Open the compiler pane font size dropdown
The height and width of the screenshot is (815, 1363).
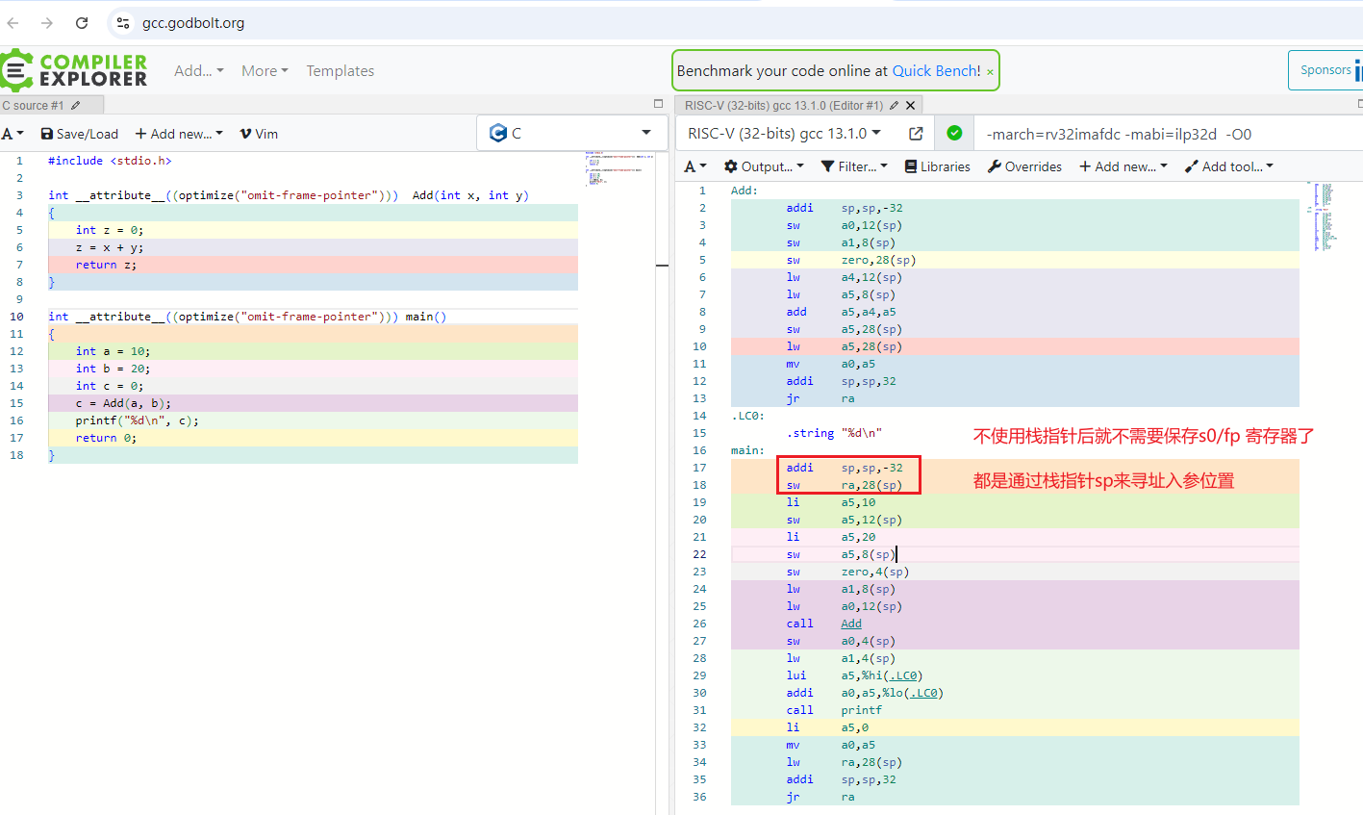695,166
